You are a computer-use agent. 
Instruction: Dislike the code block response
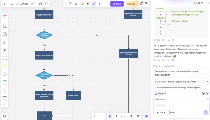[x=173, y=40]
